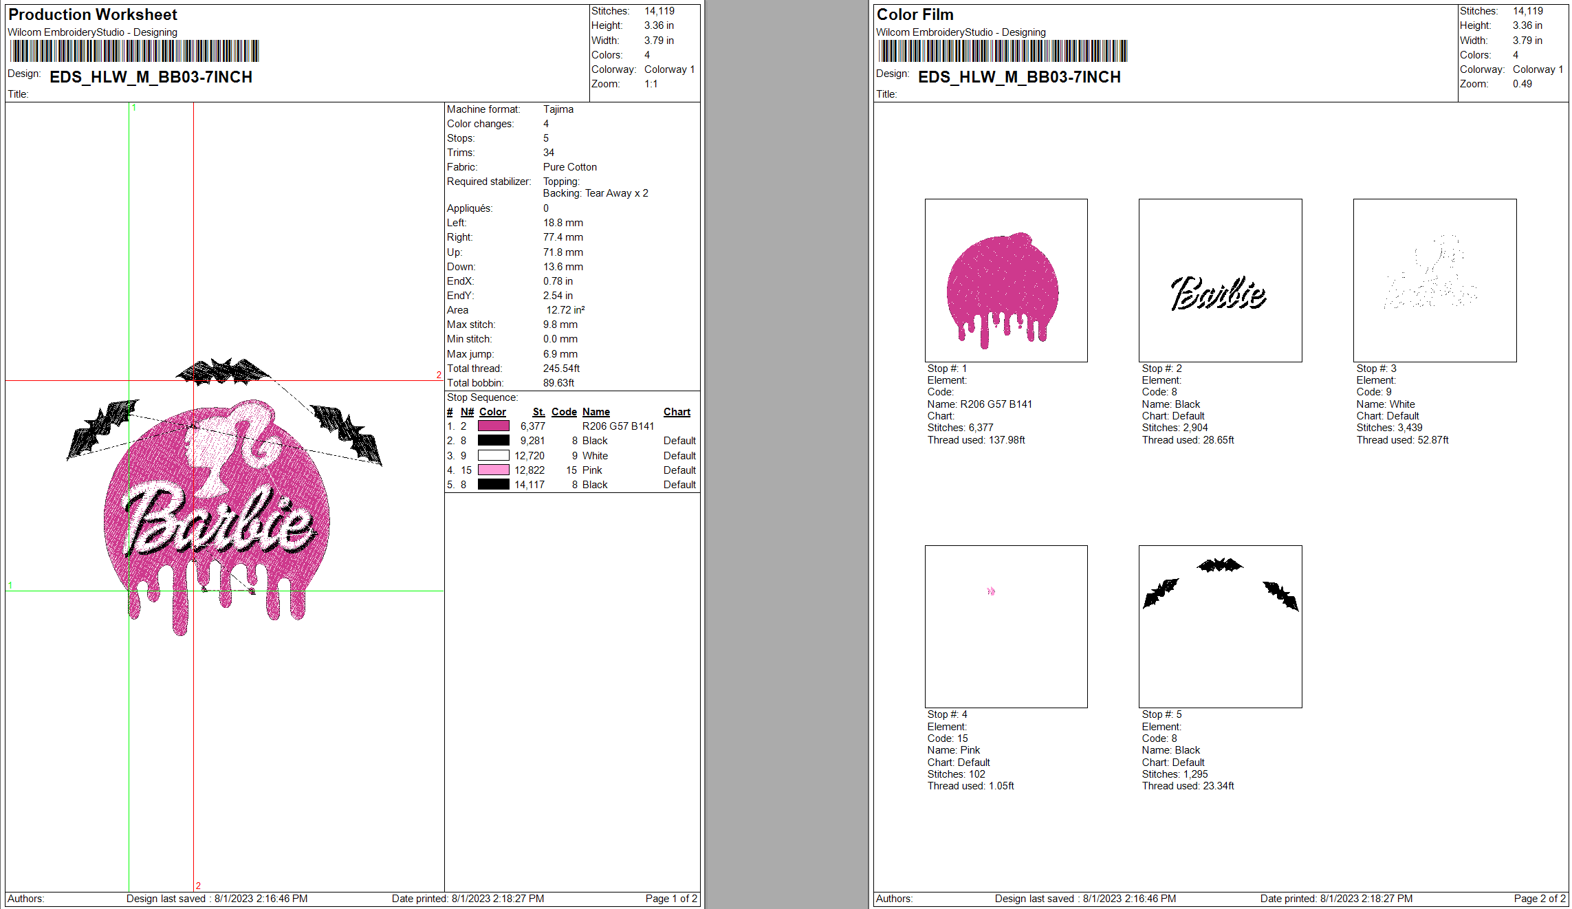Click the "Page 1 of 2" footer text

point(671,899)
